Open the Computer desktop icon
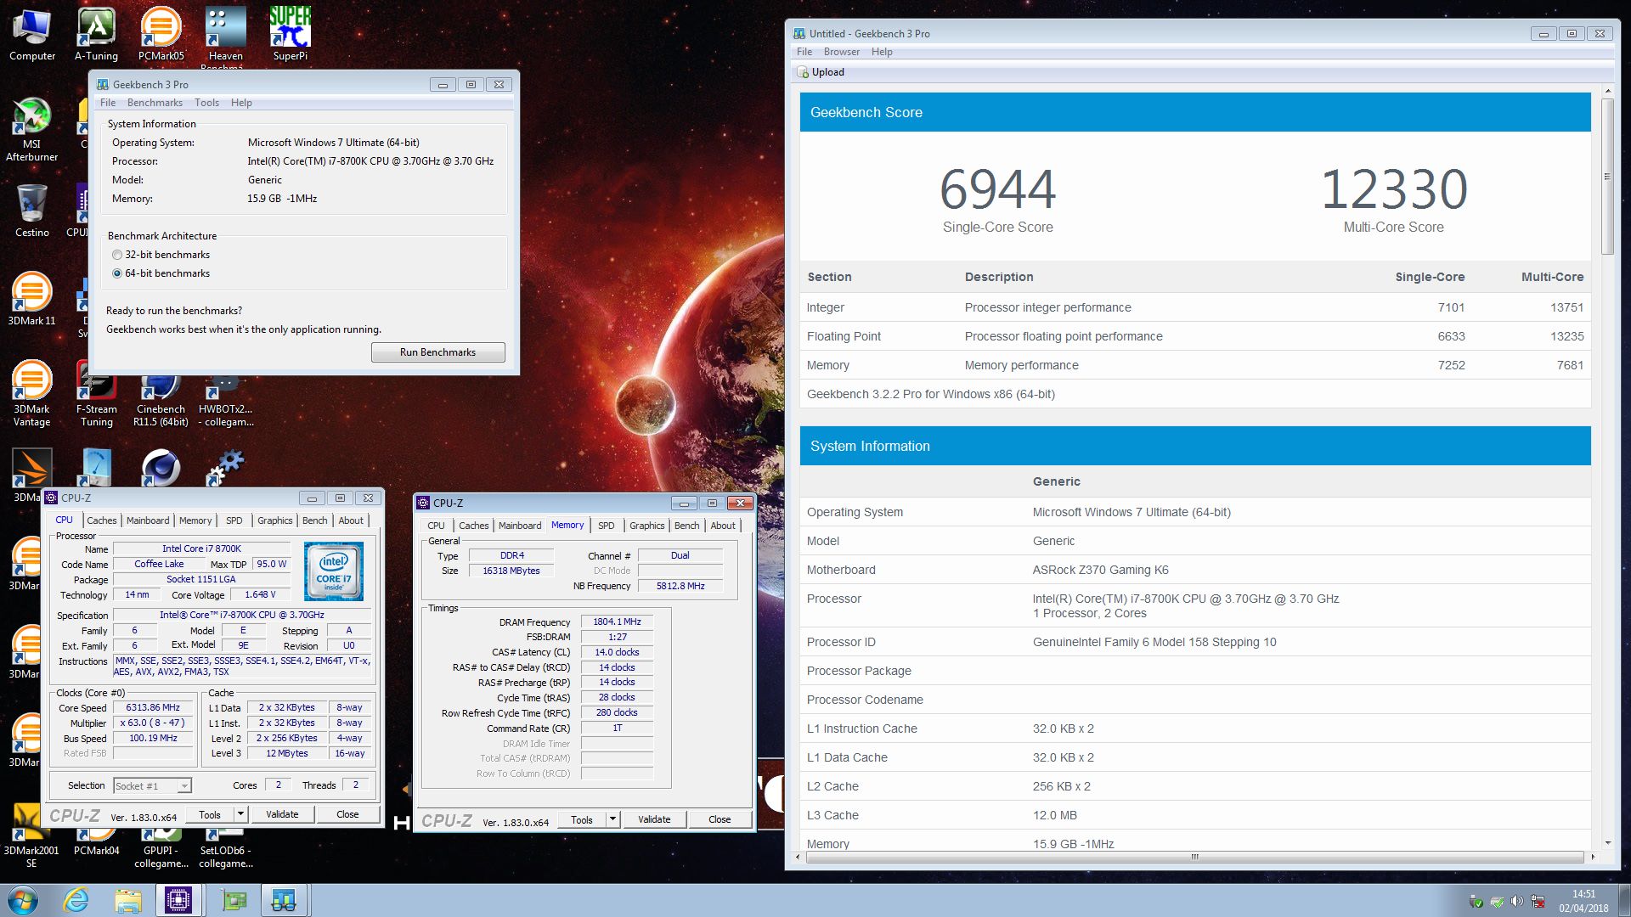Viewport: 1631px width, 917px height. tap(32, 34)
